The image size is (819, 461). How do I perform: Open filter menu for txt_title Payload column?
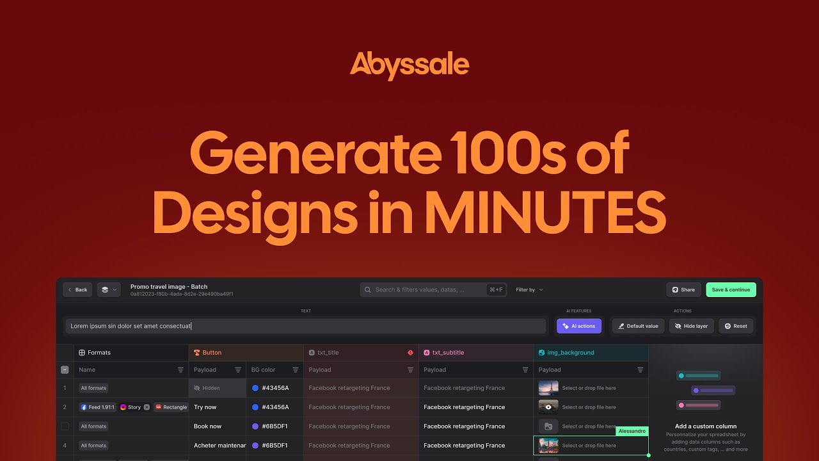click(410, 370)
